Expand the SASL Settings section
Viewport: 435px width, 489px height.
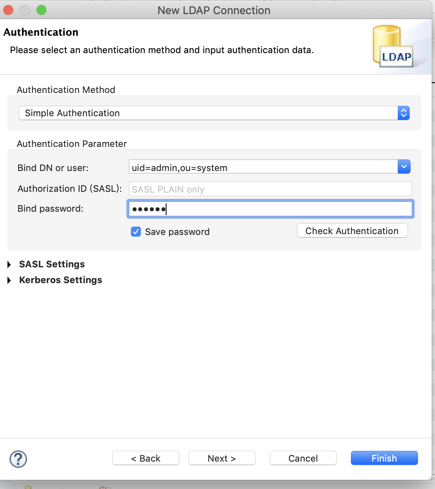point(51,264)
